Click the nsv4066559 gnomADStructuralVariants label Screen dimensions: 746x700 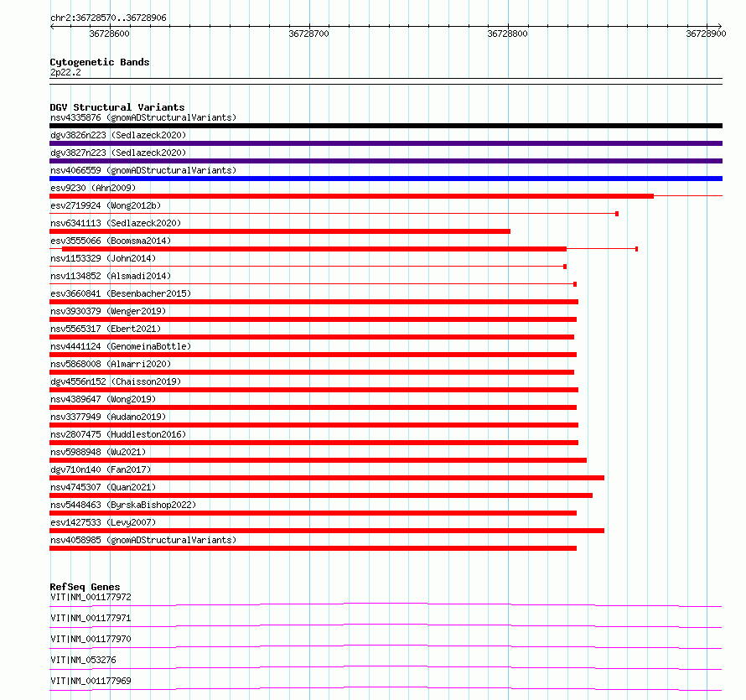(143, 170)
